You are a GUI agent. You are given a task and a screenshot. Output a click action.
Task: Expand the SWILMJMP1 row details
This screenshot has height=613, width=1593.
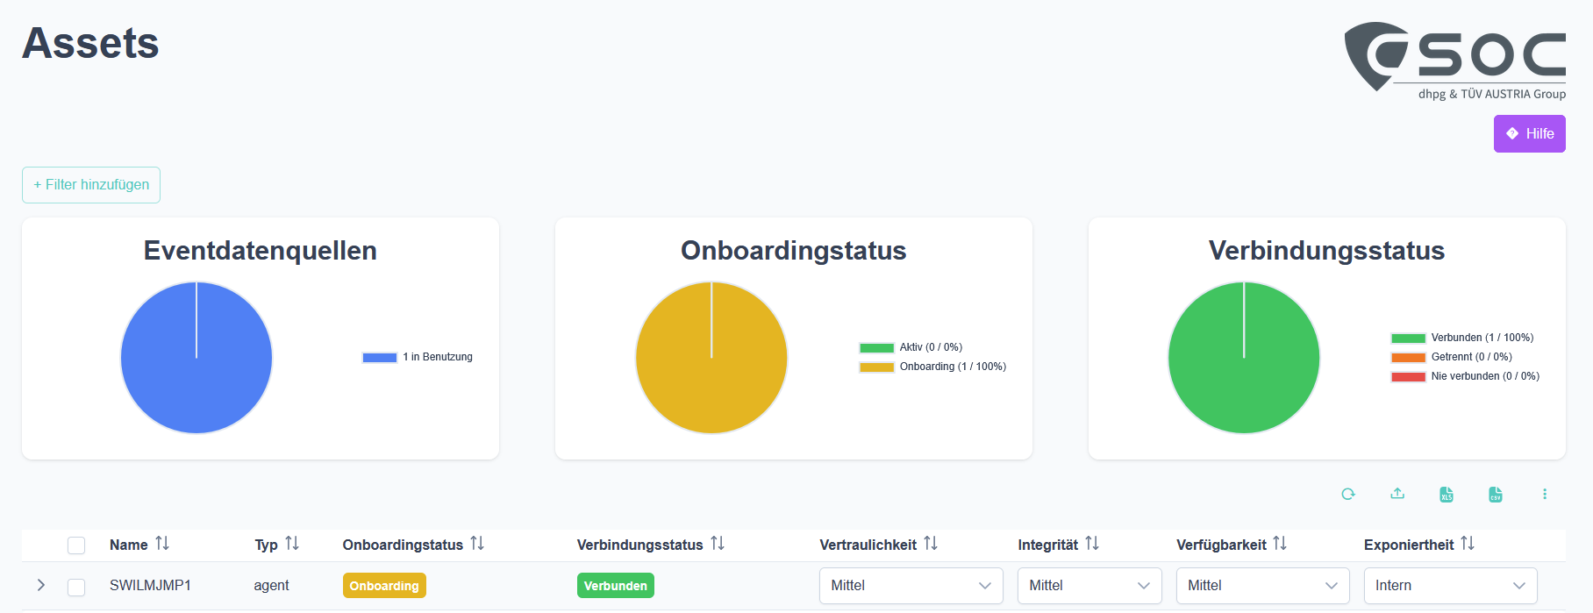(x=40, y=585)
